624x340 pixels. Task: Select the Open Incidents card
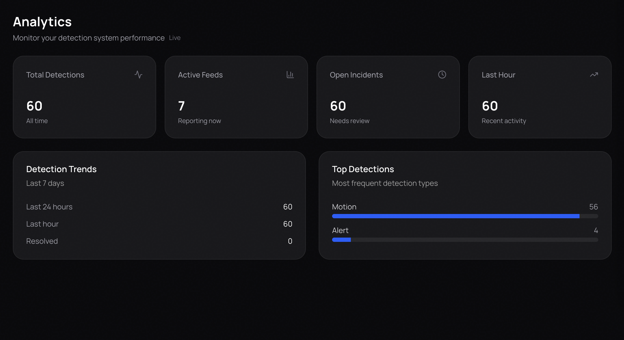[388, 97]
